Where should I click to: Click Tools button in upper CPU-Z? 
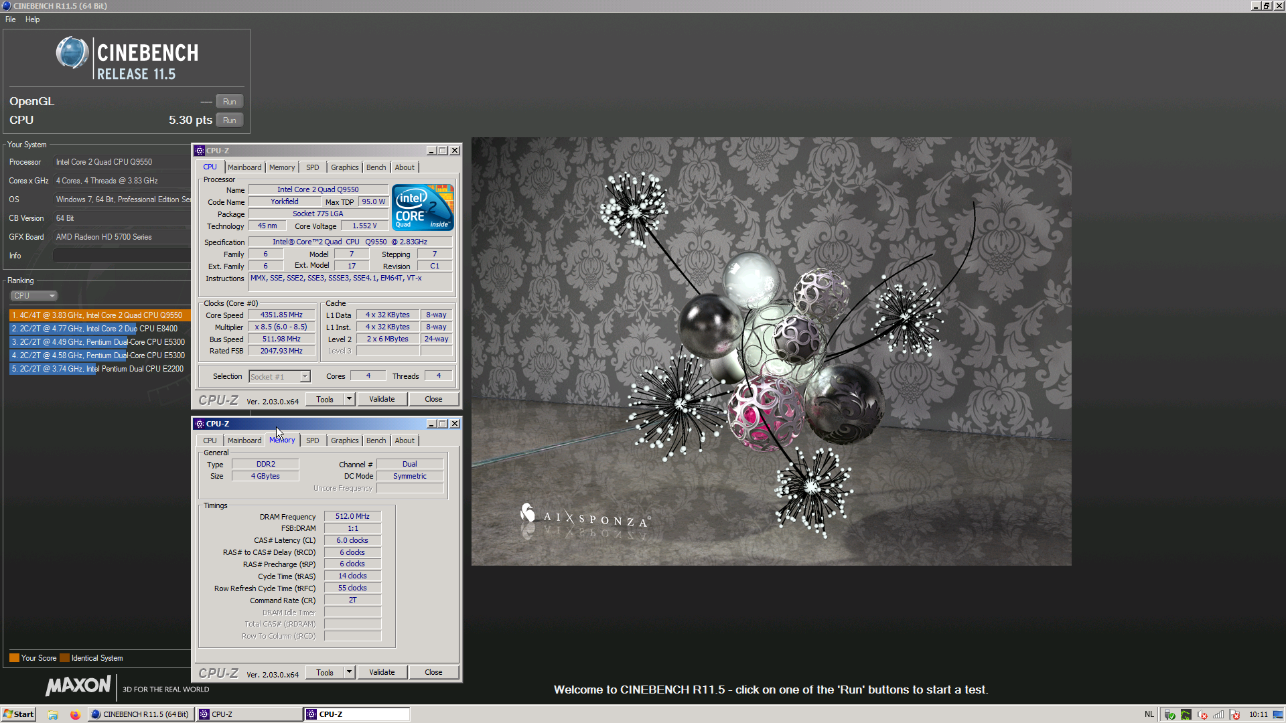tap(325, 400)
